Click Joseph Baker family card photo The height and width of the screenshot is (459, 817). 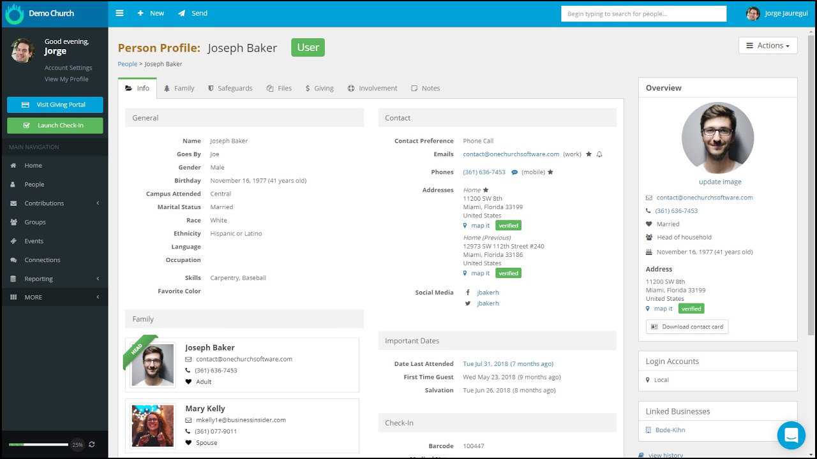[x=153, y=365]
